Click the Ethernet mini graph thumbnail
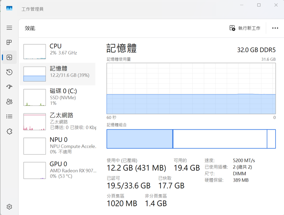The width and height of the screenshot is (284, 215). [x=35, y=122]
